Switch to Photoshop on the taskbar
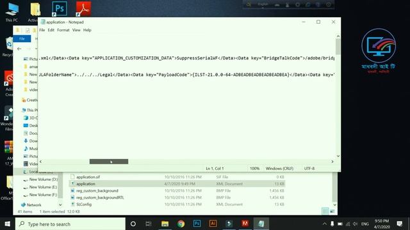The height and width of the screenshot is (230, 410). 197,224
